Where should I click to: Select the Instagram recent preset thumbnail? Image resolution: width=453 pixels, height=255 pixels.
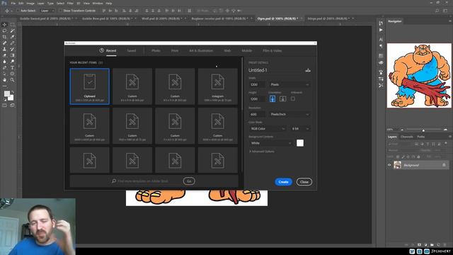tap(218, 86)
